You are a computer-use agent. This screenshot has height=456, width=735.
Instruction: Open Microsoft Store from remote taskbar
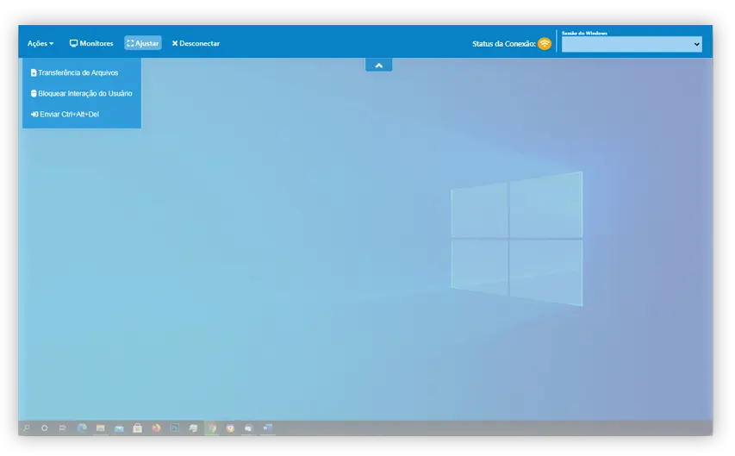(x=137, y=428)
